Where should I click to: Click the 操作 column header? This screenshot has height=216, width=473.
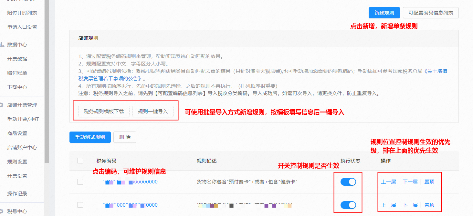tap(386, 161)
